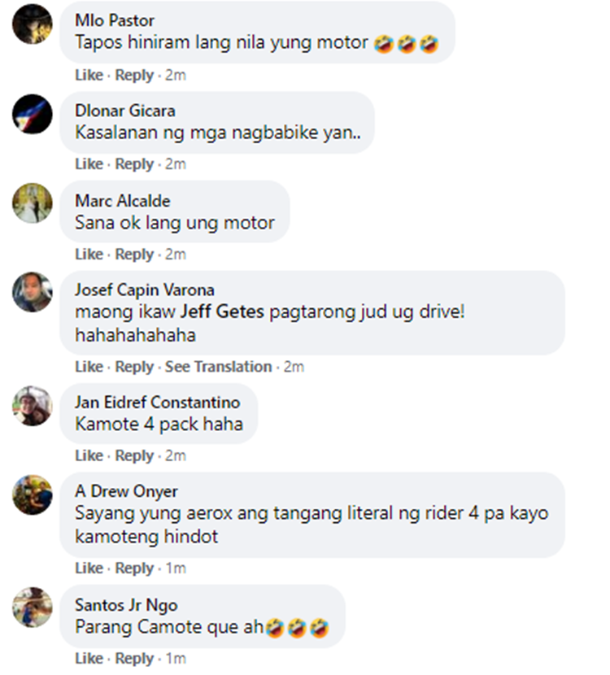Reply to Dlonar Gicara's comment
610x675 pixels.
pyautogui.click(x=134, y=164)
